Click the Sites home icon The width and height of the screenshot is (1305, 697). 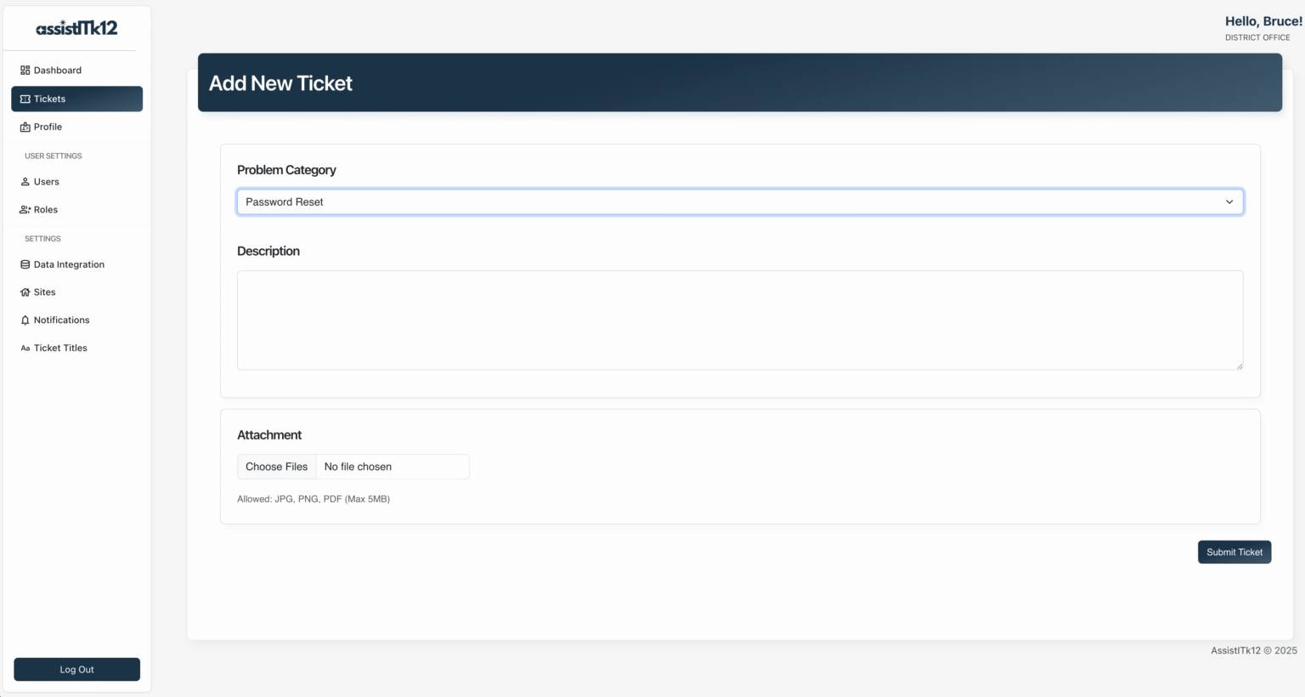click(25, 292)
